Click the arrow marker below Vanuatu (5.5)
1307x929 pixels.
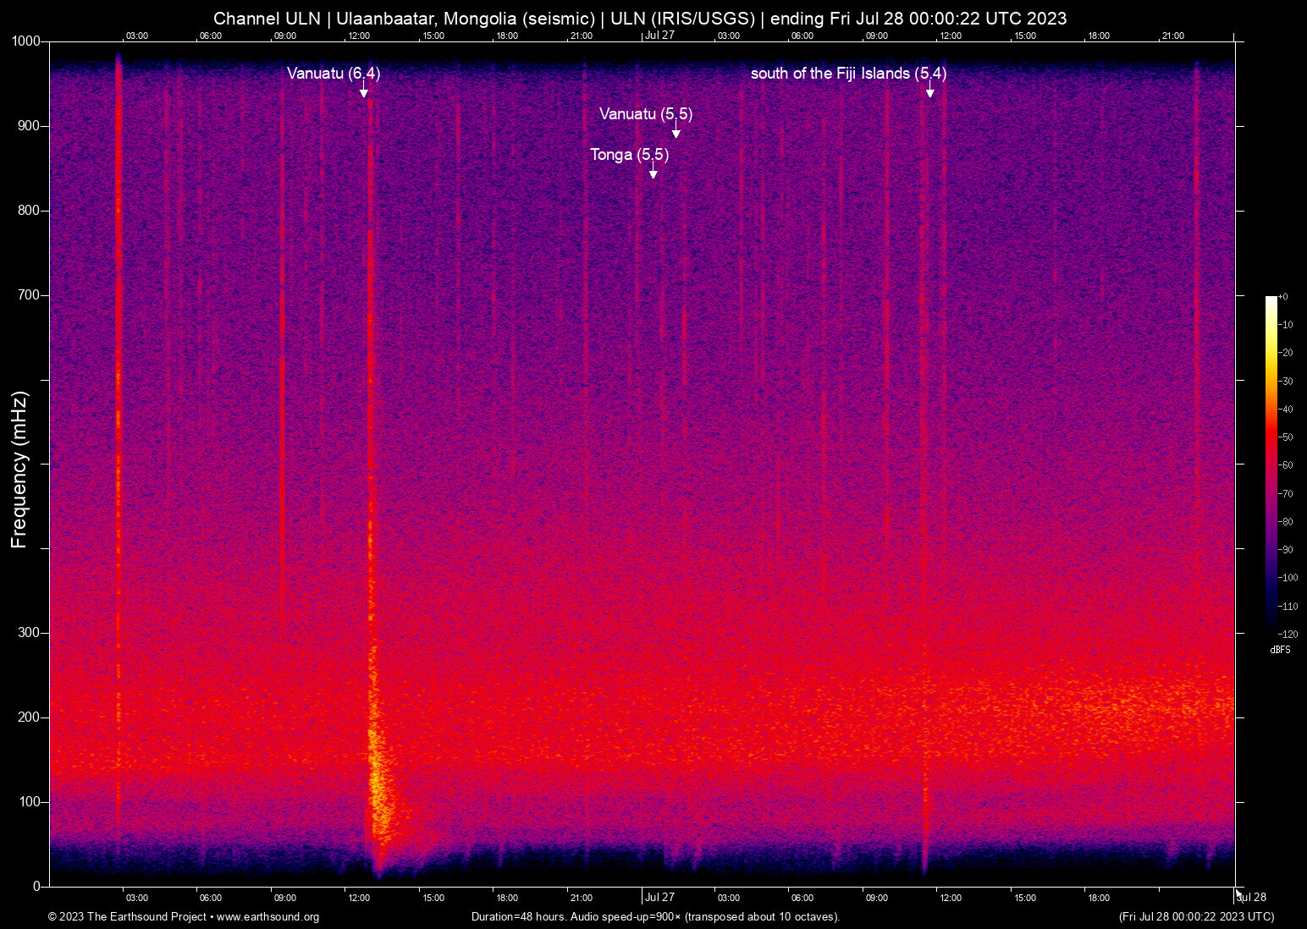[676, 130]
